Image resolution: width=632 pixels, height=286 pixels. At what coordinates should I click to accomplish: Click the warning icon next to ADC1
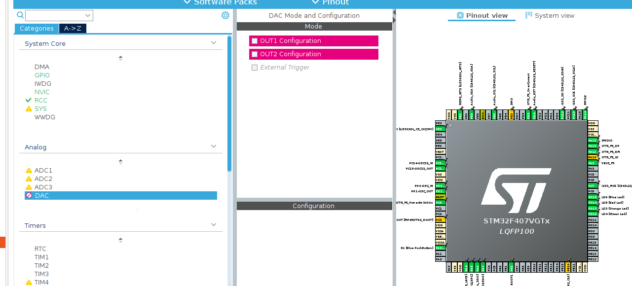tap(29, 170)
